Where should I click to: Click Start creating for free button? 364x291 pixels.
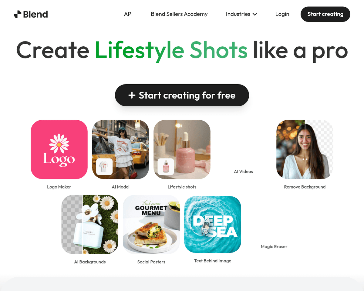[x=182, y=95]
